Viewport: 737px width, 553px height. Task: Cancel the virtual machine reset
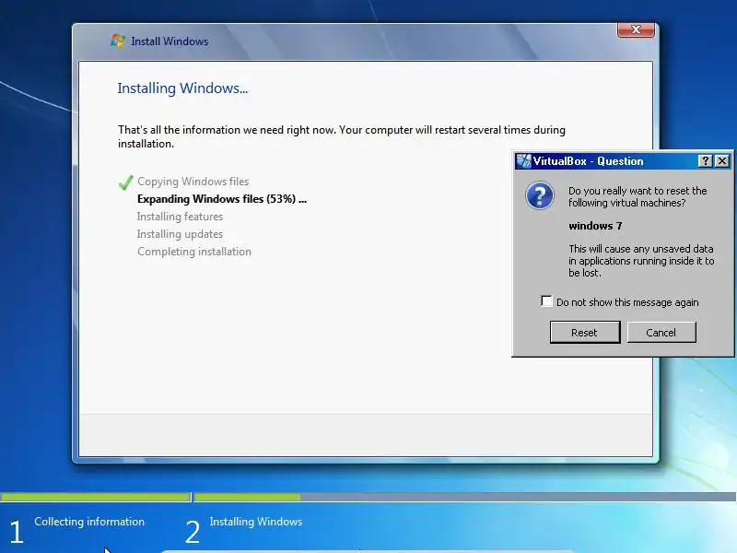(x=661, y=333)
